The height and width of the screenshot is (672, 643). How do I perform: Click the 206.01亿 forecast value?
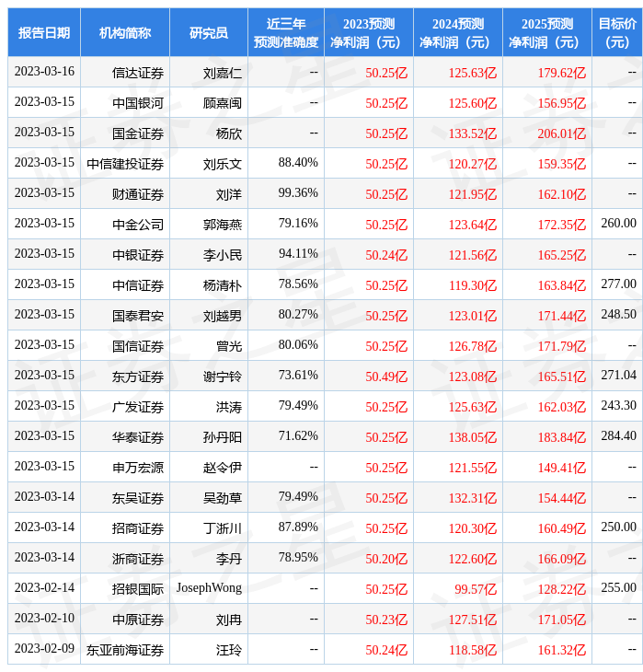point(562,133)
